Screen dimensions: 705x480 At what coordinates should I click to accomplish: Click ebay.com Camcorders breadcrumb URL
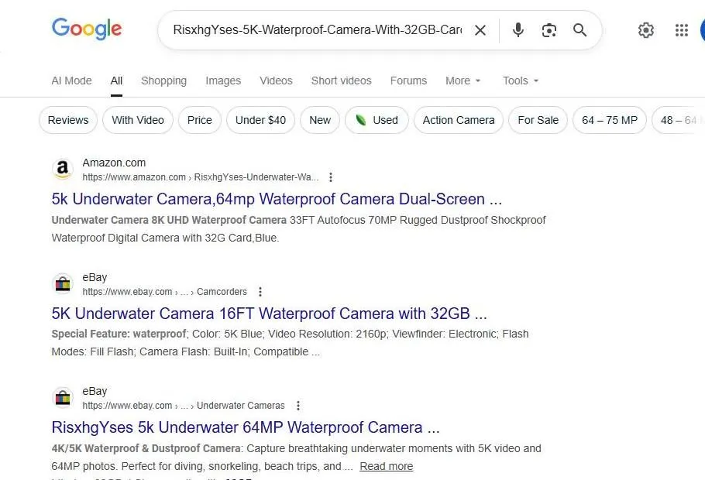pos(164,292)
